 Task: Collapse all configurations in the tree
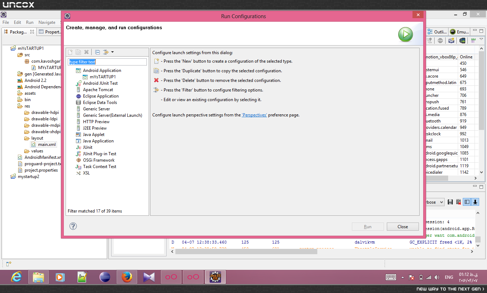coord(97,52)
